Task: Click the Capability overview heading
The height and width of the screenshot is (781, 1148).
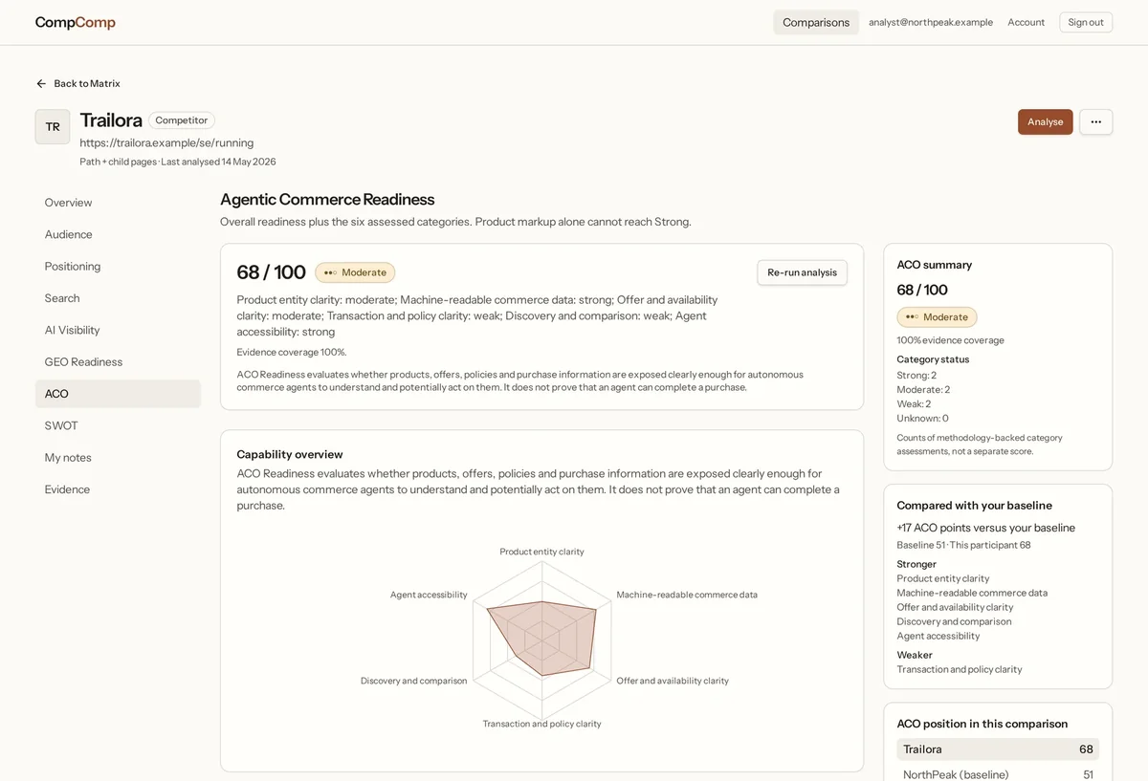Action: click(x=290, y=454)
